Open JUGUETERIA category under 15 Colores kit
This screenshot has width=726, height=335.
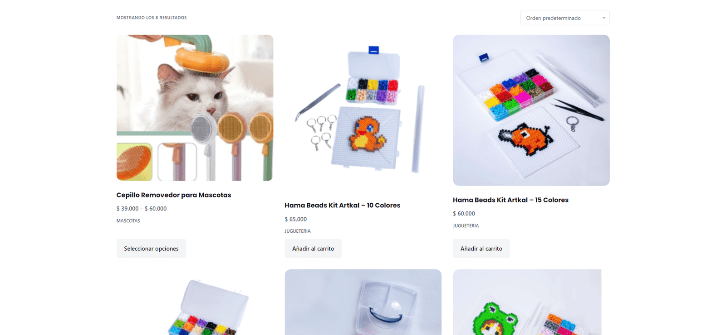point(466,225)
